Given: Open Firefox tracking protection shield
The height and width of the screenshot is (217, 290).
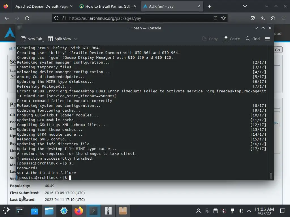Looking at the screenshot, I should [56, 18].
